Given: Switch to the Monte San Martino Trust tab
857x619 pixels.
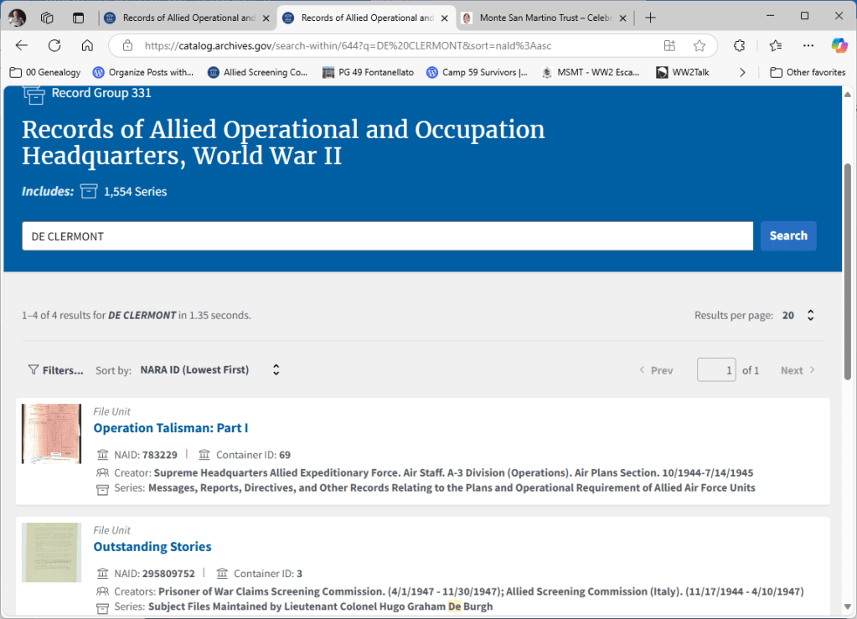Looking at the screenshot, I should pos(542,18).
